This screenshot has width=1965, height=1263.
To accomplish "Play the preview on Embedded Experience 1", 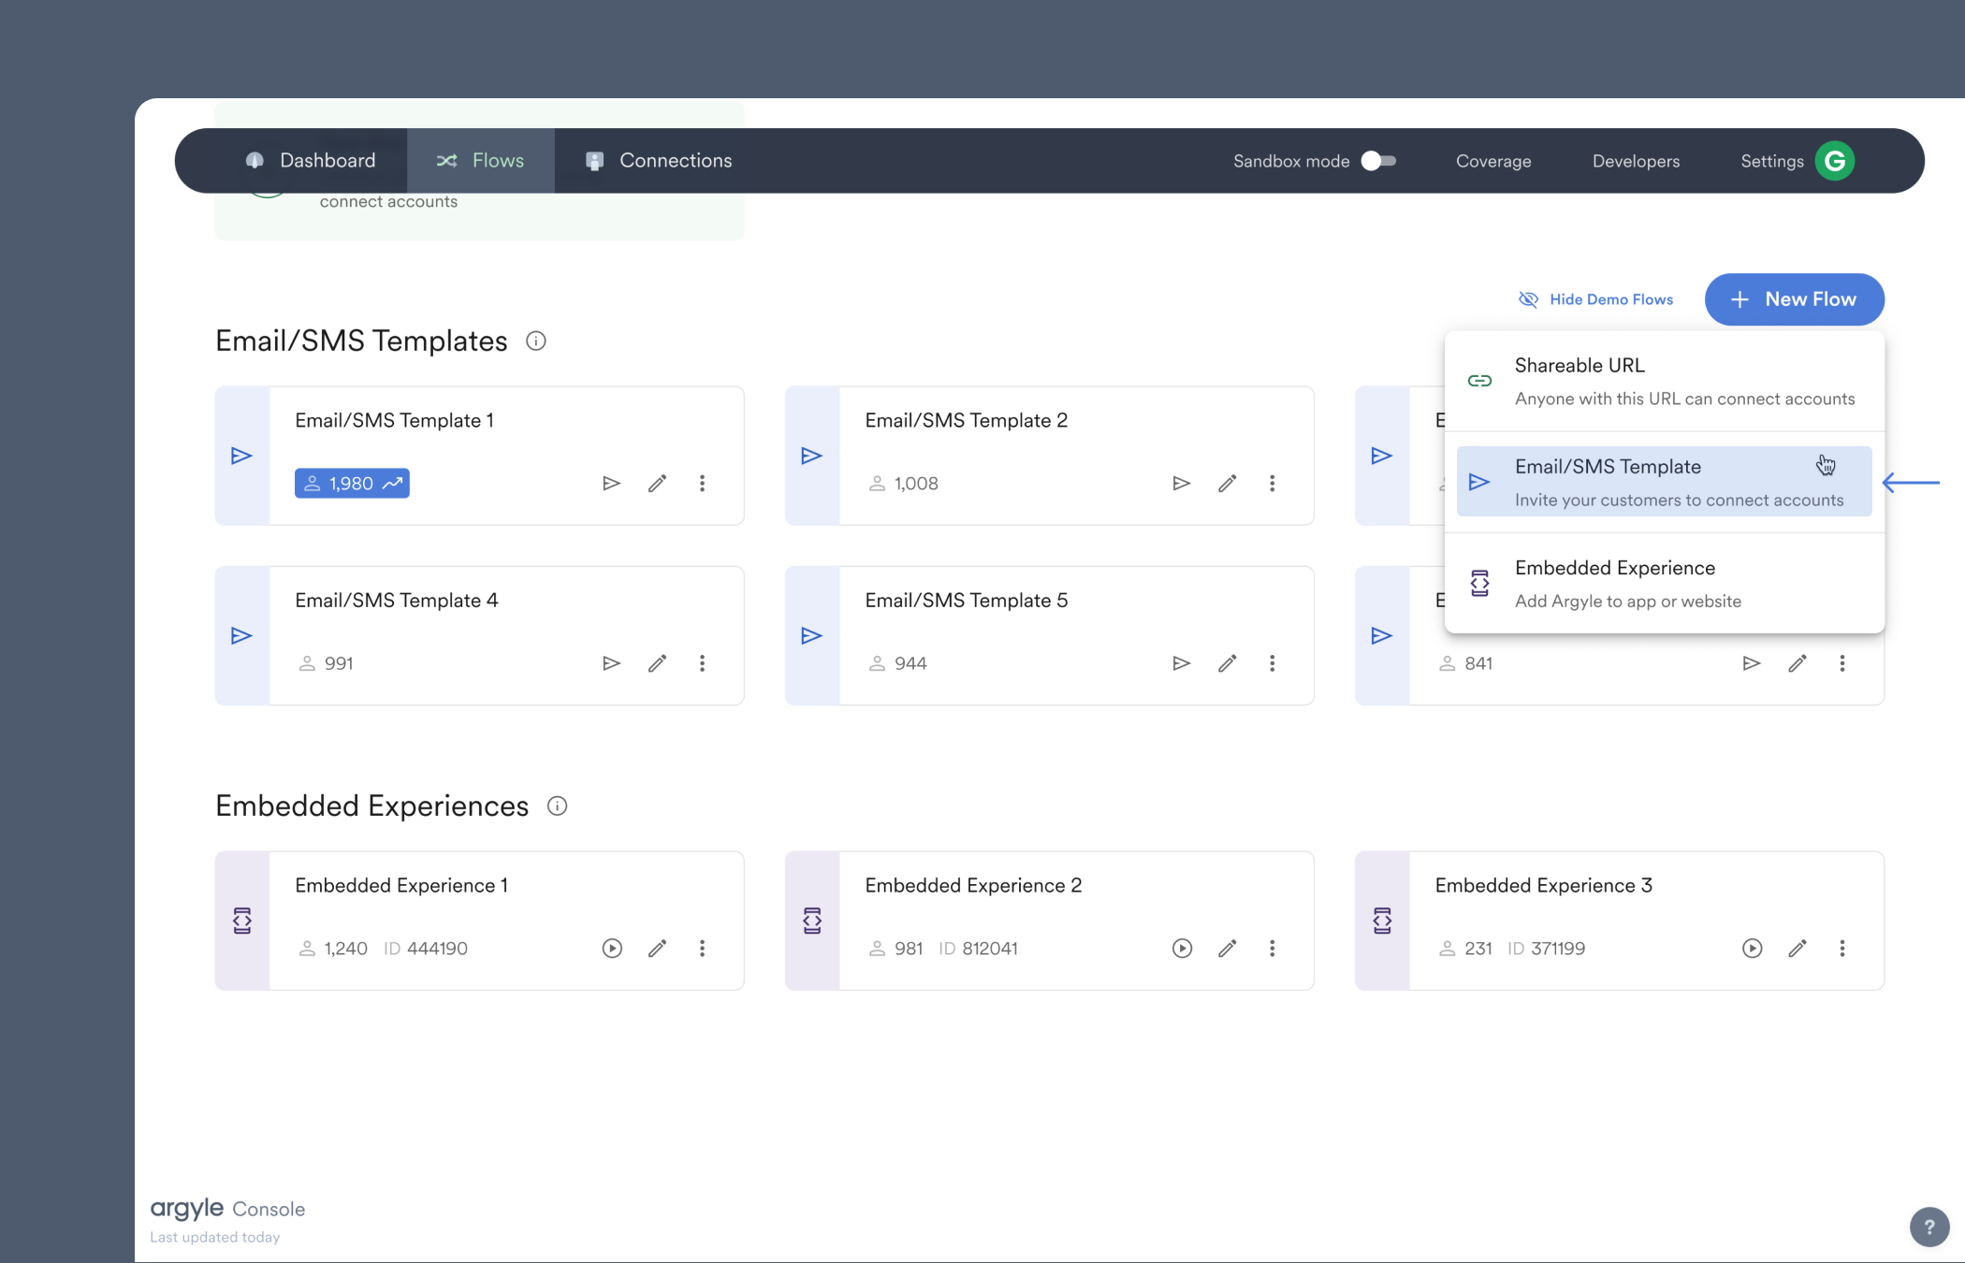I will [x=612, y=948].
